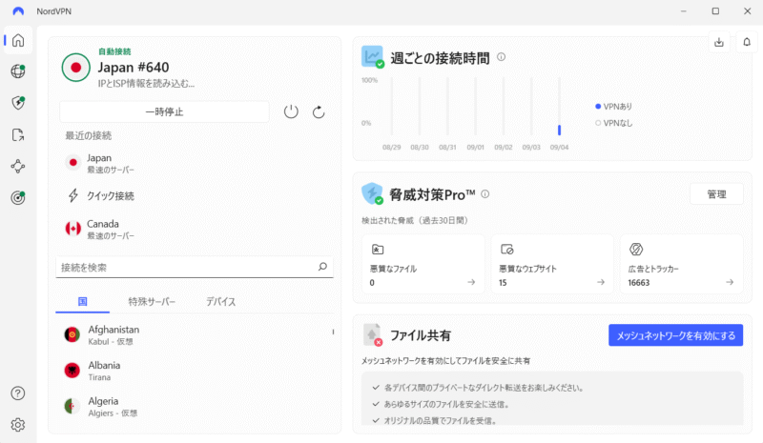The width and height of the screenshot is (763, 443).
Task: Click the Afghanistan flag icon
Action: 72,334
